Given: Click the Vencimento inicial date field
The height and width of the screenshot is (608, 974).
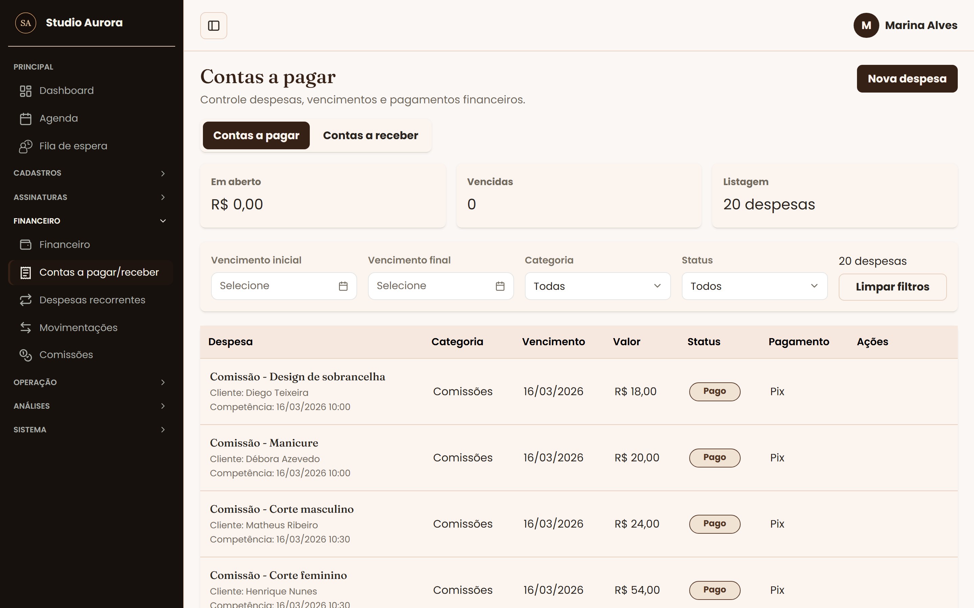Looking at the screenshot, I should tap(284, 286).
